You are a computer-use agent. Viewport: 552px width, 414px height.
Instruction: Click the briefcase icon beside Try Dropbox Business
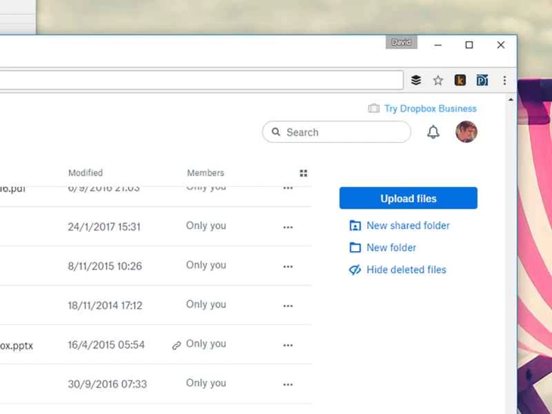(373, 108)
